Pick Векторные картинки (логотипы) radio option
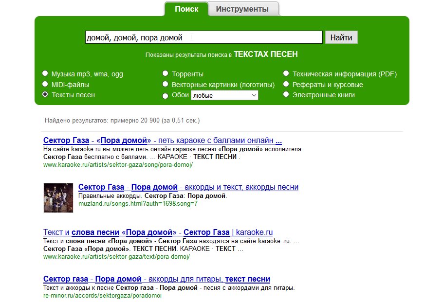 [165, 85]
